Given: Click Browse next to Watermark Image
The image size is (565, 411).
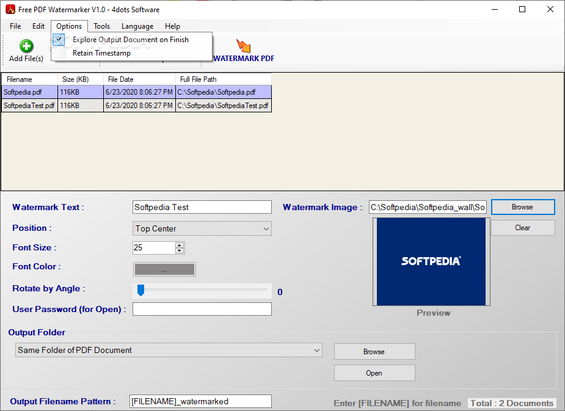Looking at the screenshot, I should coord(523,207).
